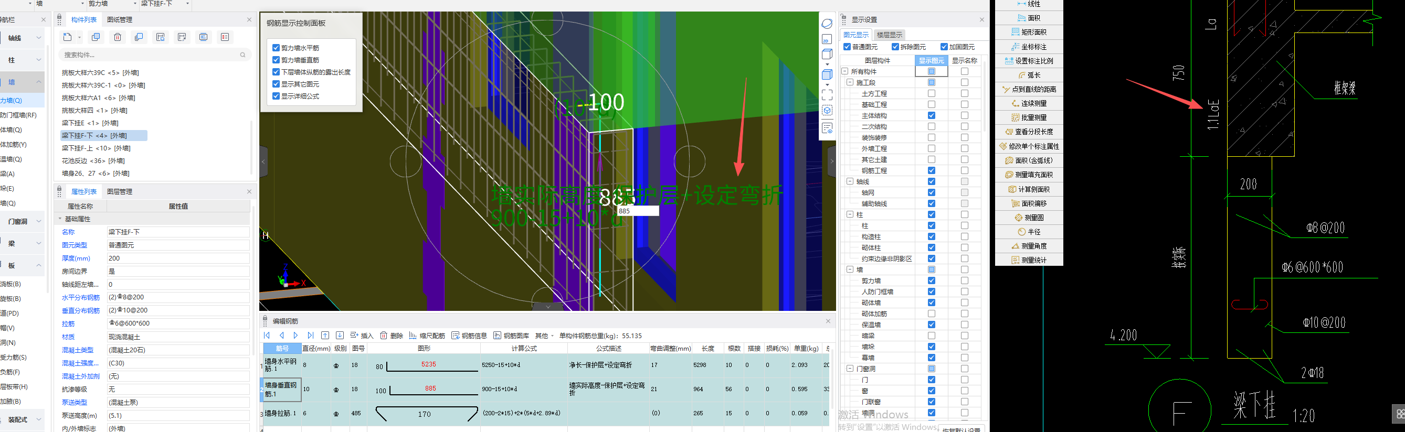Click the new component icon
The width and height of the screenshot is (1405, 432).
coord(68,37)
